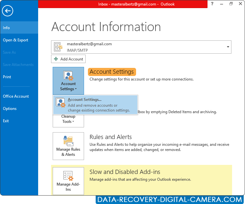
Task: Click 'Manage add-ins that are affecting' description
Action: pos(140,179)
